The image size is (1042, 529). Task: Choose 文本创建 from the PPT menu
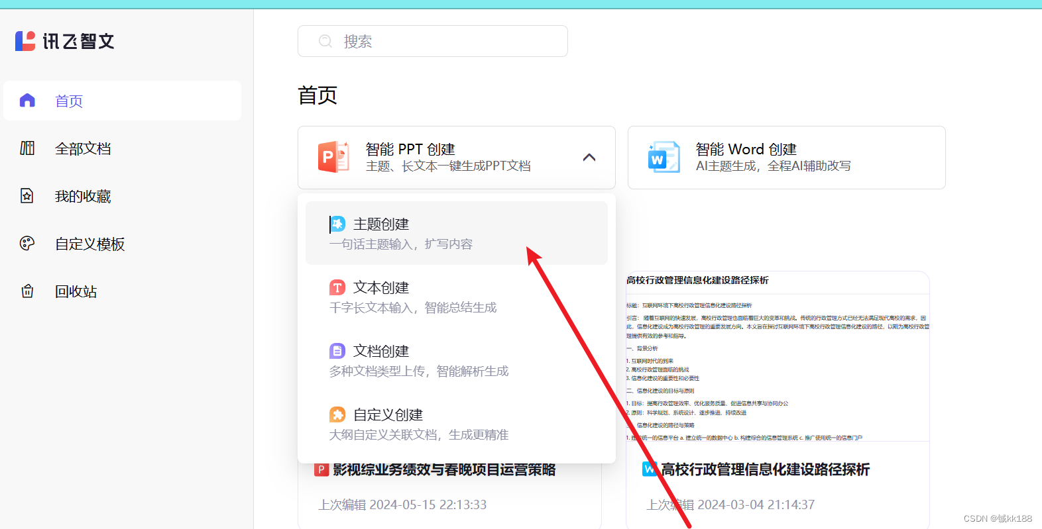[x=457, y=297]
